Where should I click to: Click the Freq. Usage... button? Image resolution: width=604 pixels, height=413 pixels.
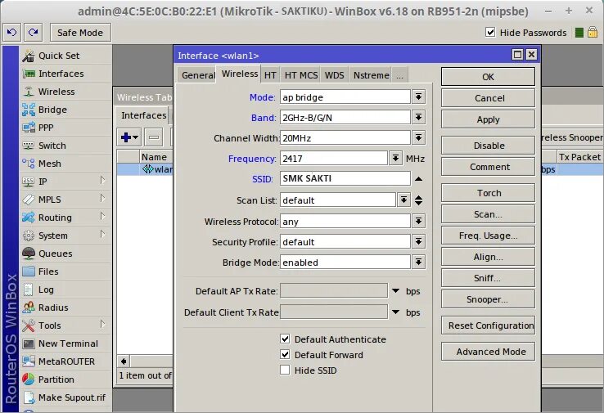488,236
